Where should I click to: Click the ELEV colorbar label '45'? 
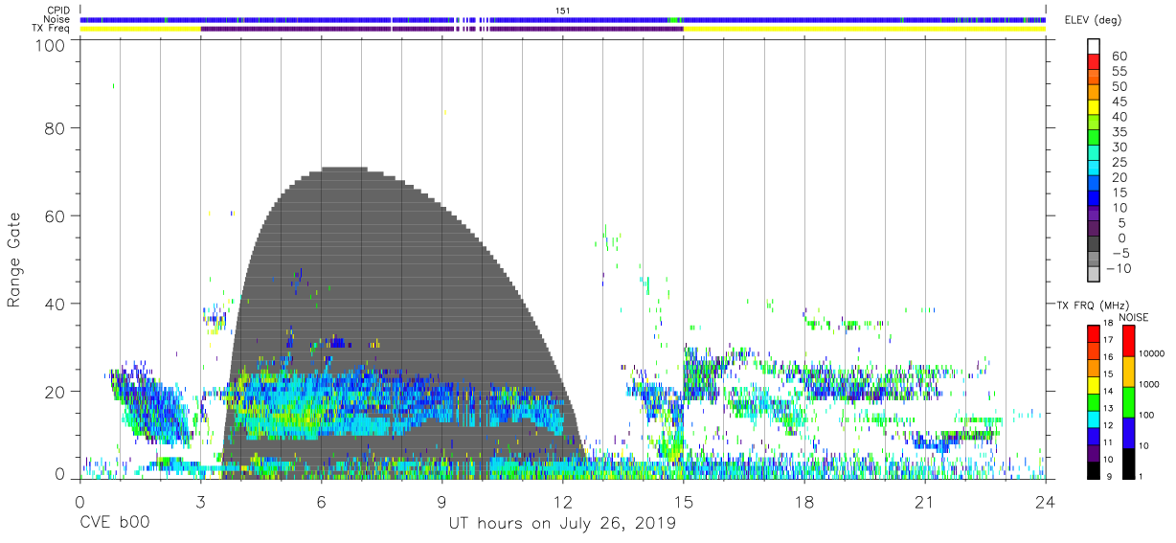pos(1119,102)
